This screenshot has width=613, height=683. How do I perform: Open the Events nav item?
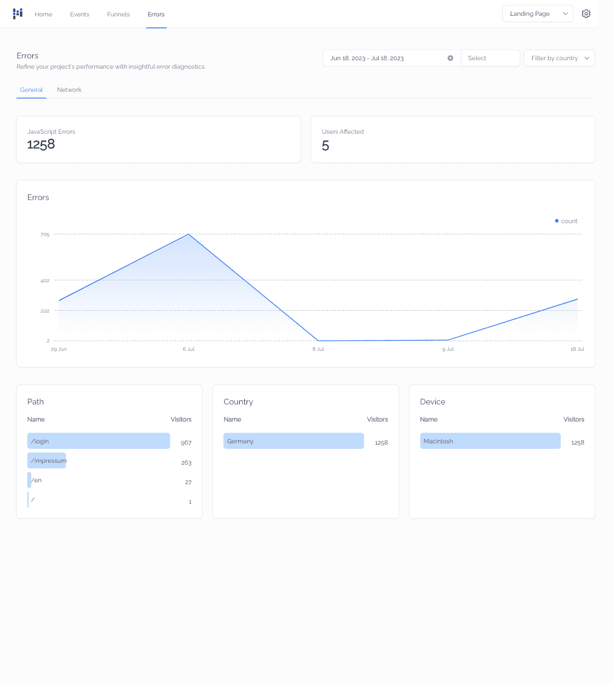(79, 15)
